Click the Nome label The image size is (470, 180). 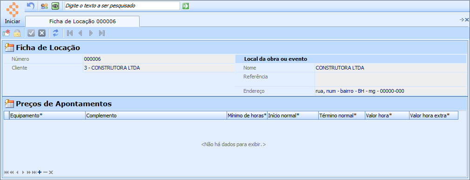point(250,68)
